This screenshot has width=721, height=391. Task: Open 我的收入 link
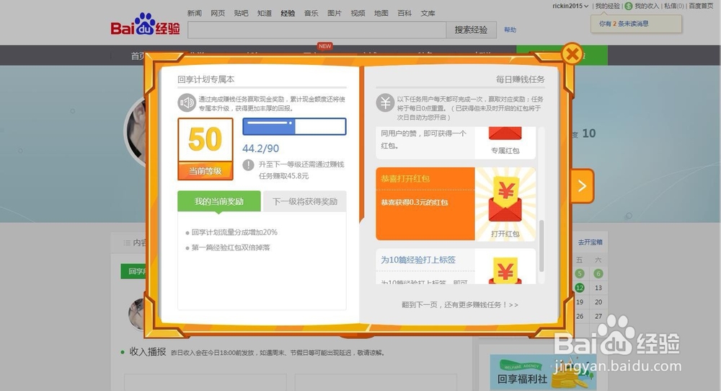[647, 6]
